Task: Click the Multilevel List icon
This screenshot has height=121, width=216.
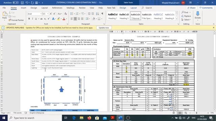Action: click(x=82, y=14)
